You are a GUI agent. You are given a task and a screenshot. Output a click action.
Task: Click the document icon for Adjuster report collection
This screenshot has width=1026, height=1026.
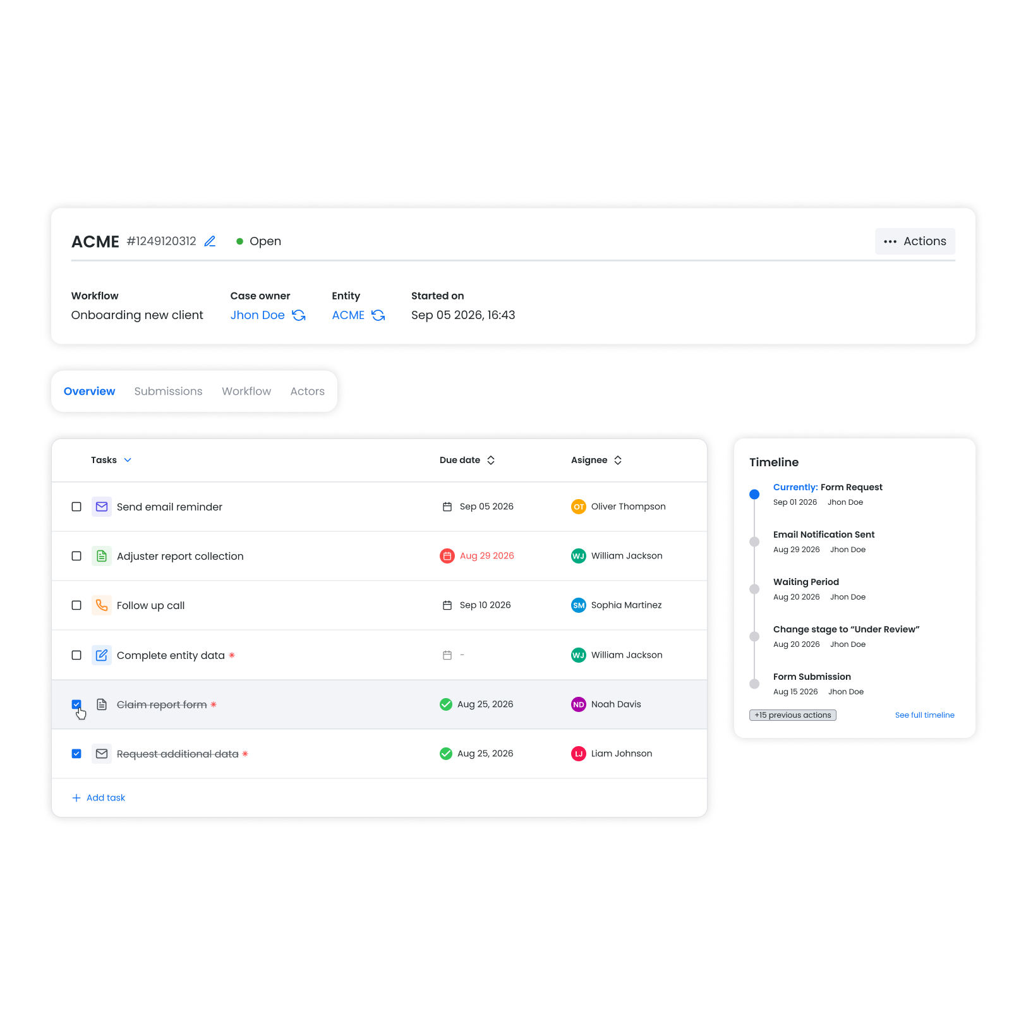coord(102,556)
